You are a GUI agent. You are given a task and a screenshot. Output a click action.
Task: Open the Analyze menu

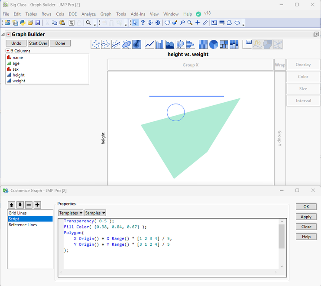coord(88,14)
